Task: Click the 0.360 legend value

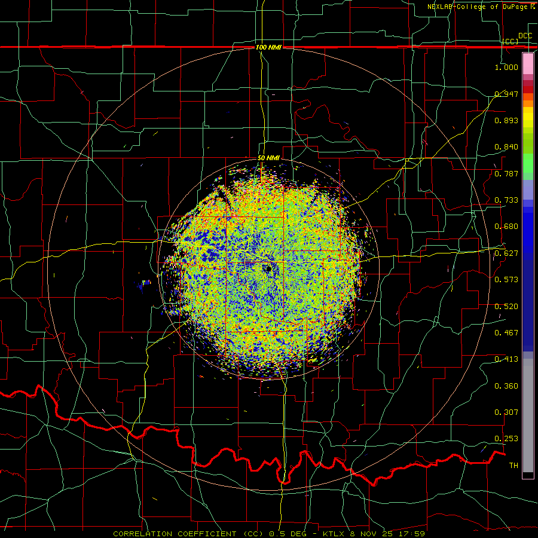Action: [506, 386]
